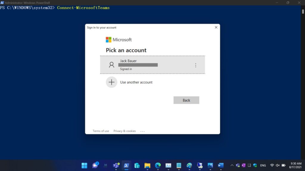Choose Use another account
305x171 pixels.
pos(136,82)
